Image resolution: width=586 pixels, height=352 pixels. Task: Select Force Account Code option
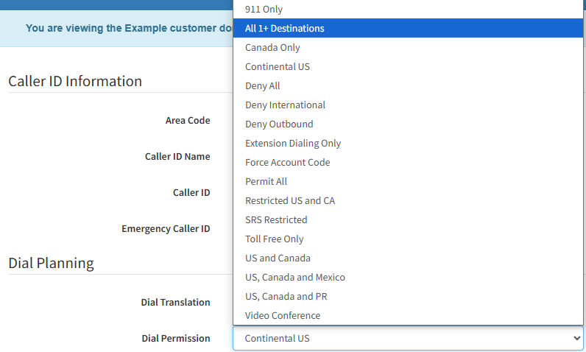pos(408,162)
